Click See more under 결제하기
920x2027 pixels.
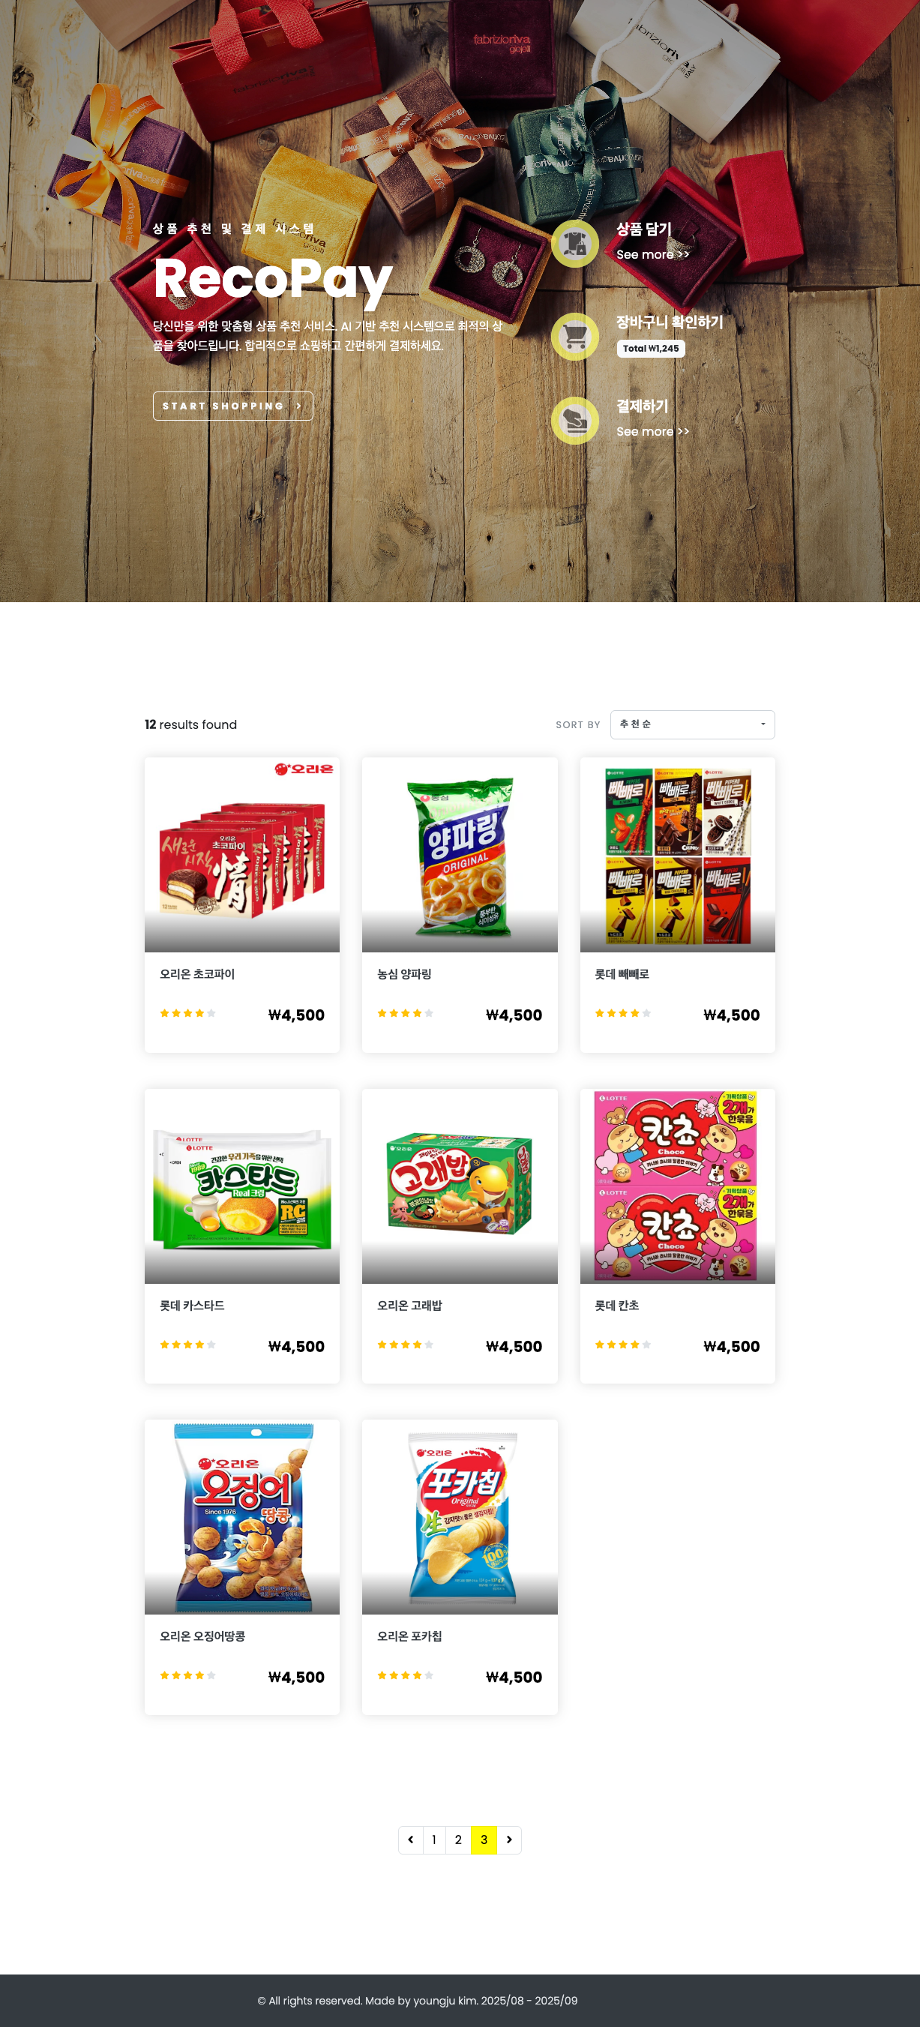click(x=652, y=432)
